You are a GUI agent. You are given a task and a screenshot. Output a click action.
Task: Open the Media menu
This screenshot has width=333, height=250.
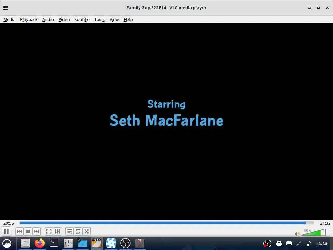[9, 19]
